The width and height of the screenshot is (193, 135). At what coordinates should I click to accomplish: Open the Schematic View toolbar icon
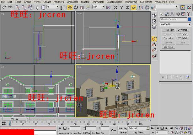tap(183, 7)
